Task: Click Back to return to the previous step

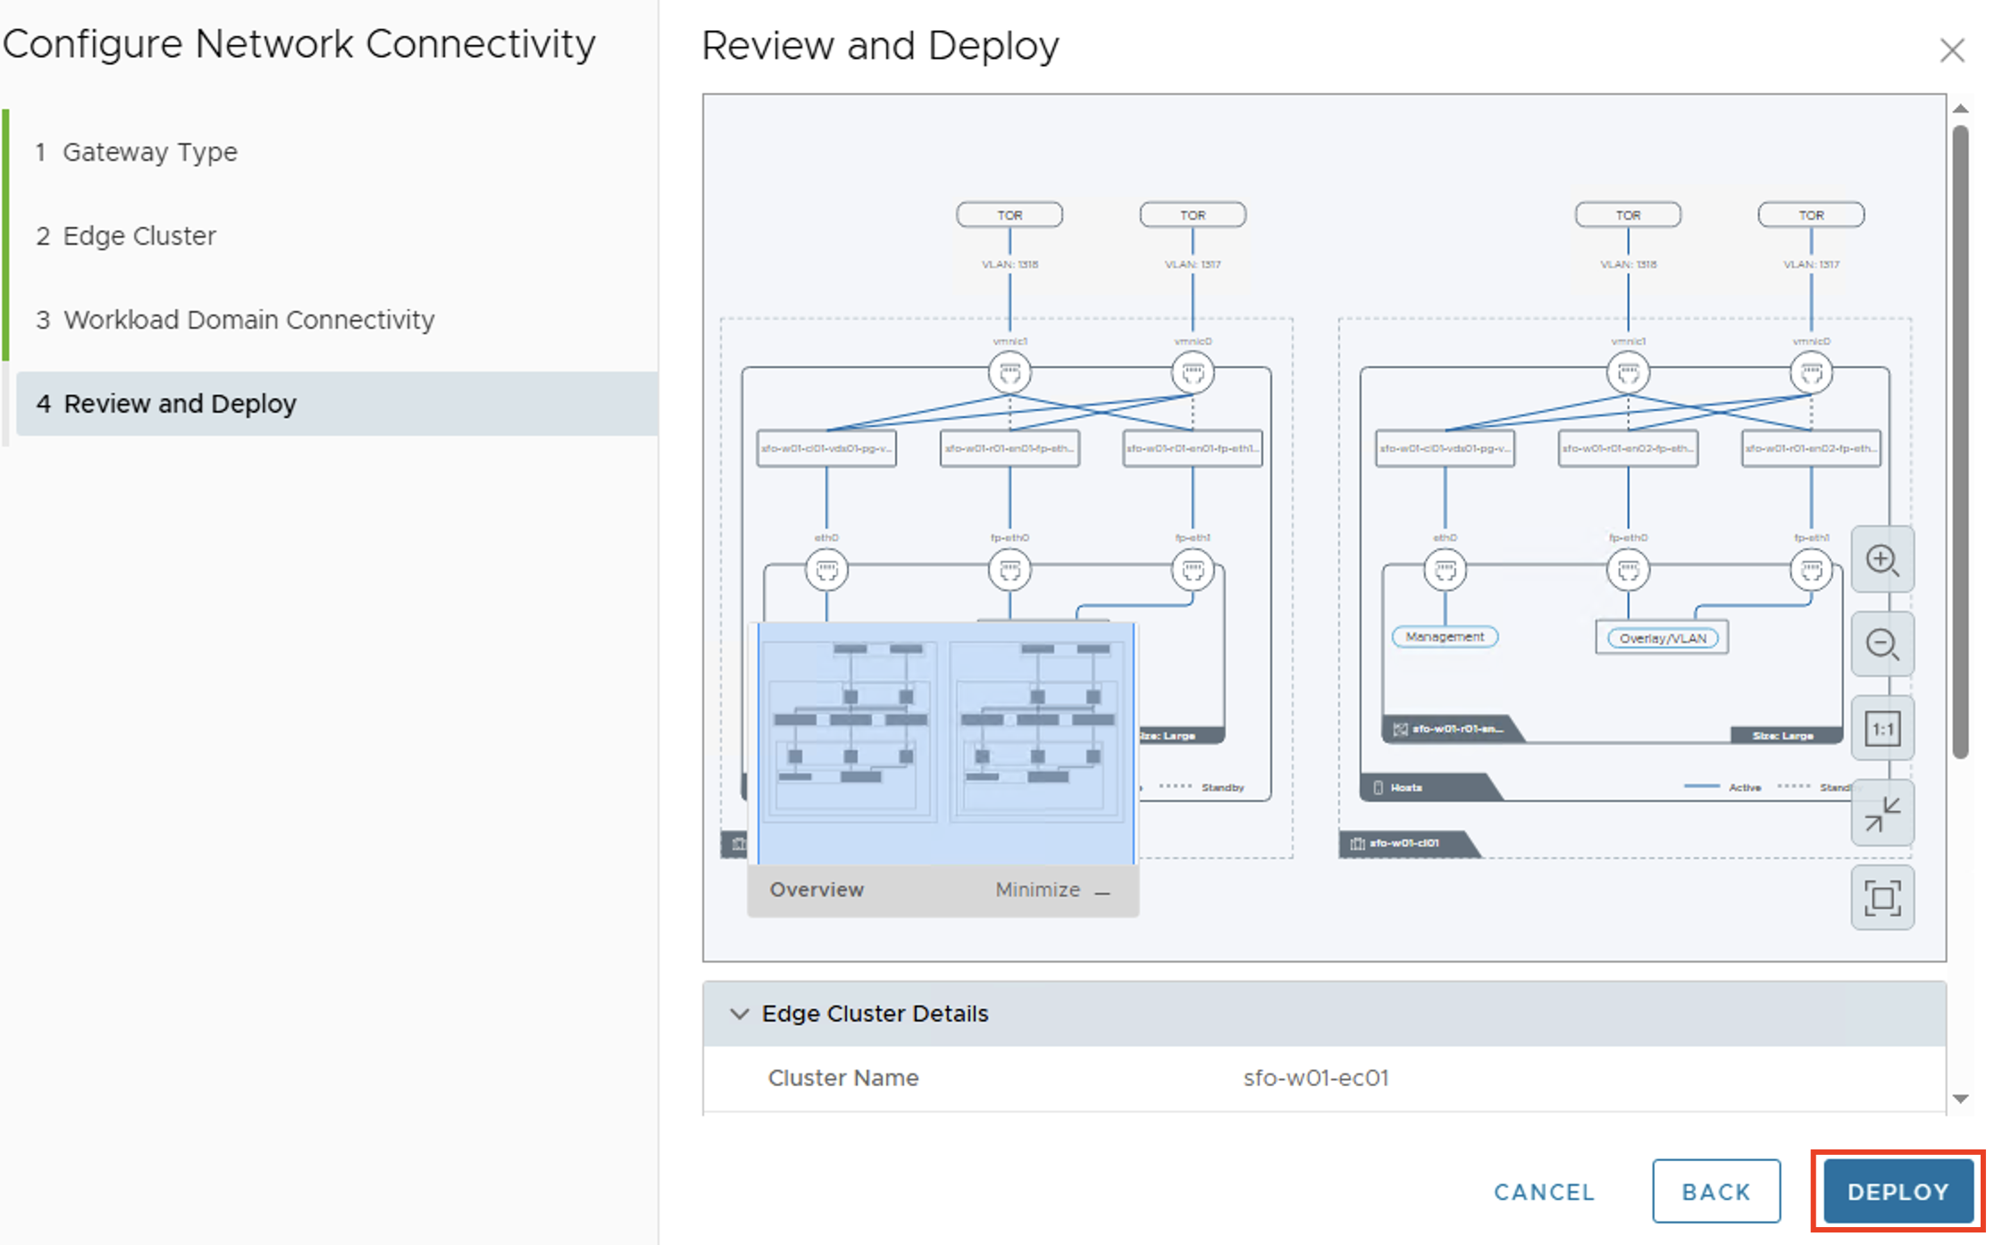Action: (x=1715, y=1191)
